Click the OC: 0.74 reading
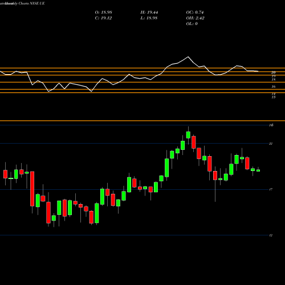The image size is (285, 285). point(195,13)
